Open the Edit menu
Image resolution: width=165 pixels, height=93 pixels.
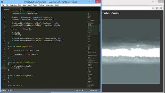tap(7, 5)
